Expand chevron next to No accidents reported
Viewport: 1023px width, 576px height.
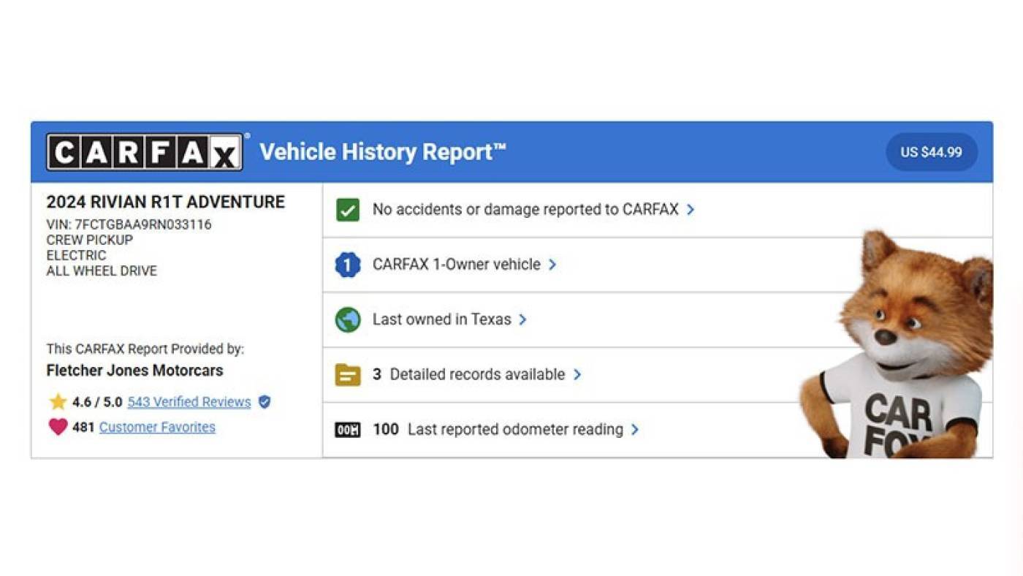691,210
